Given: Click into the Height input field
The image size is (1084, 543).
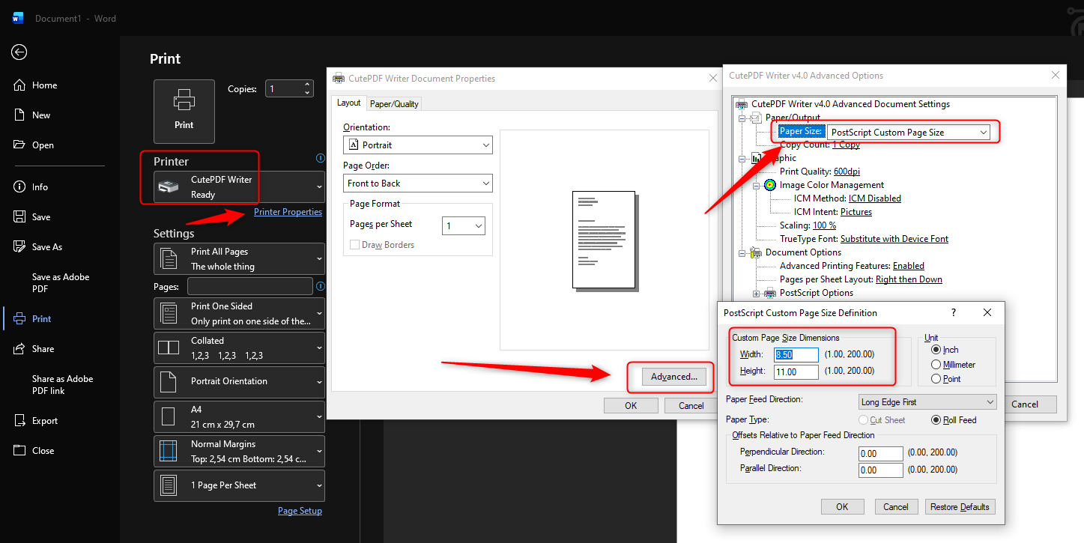Looking at the screenshot, I should [797, 371].
